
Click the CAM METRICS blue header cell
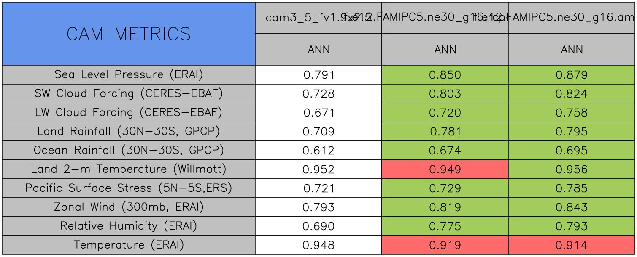tap(129, 34)
